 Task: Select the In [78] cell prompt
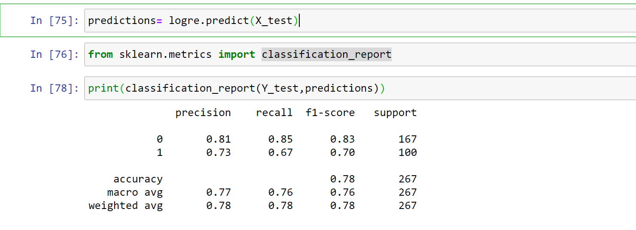tap(55, 88)
